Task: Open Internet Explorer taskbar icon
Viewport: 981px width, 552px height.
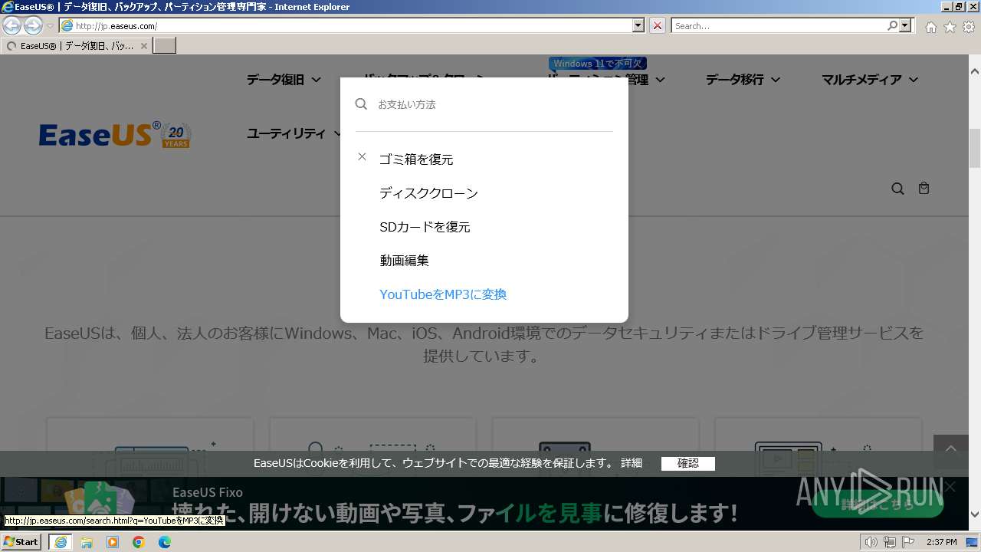Action: tap(61, 542)
